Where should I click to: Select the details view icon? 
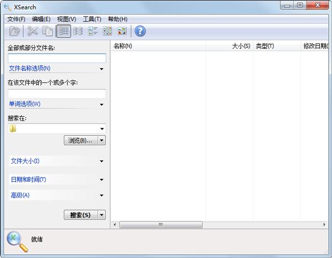click(x=64, y=31)
